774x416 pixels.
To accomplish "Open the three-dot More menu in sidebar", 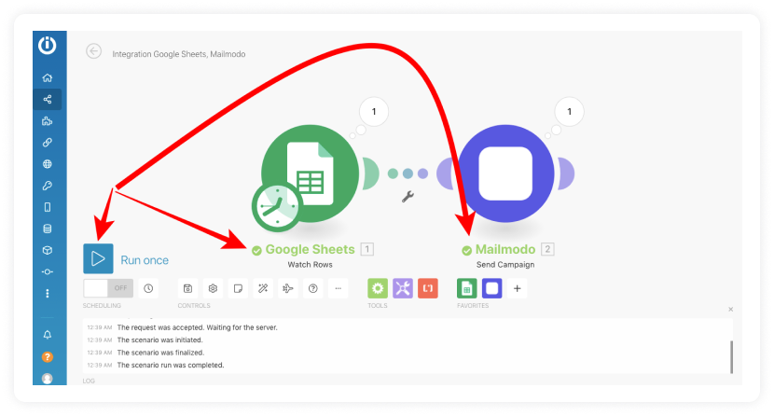I will coord(48,294).
